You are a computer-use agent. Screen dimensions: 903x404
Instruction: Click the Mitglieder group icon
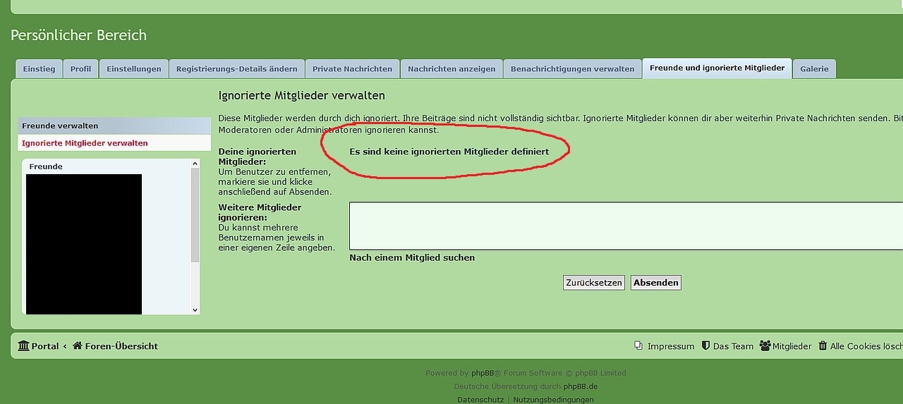pos(765,346)
